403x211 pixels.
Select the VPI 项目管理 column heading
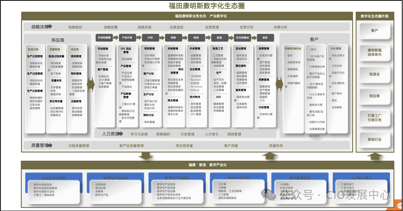(126, 50)
